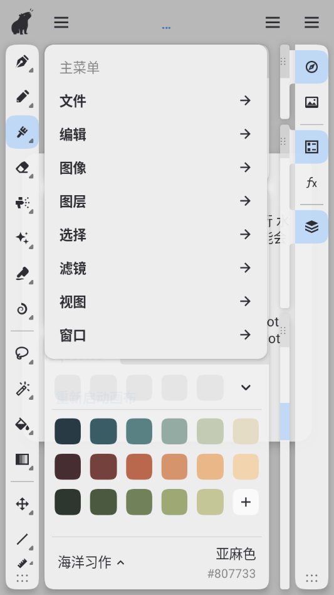Viewport: 334px width, 595px height.
Task: Select the spiral swirl tool
Action: (x=23, y=309)
